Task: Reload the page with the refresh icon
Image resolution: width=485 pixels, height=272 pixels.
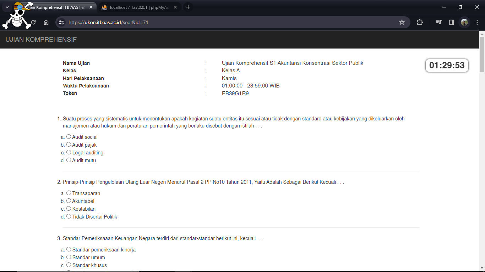Action: (x=33, y=22)
